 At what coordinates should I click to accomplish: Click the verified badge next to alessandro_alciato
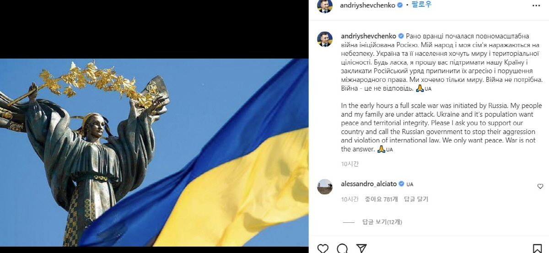(x=401, y=184)
